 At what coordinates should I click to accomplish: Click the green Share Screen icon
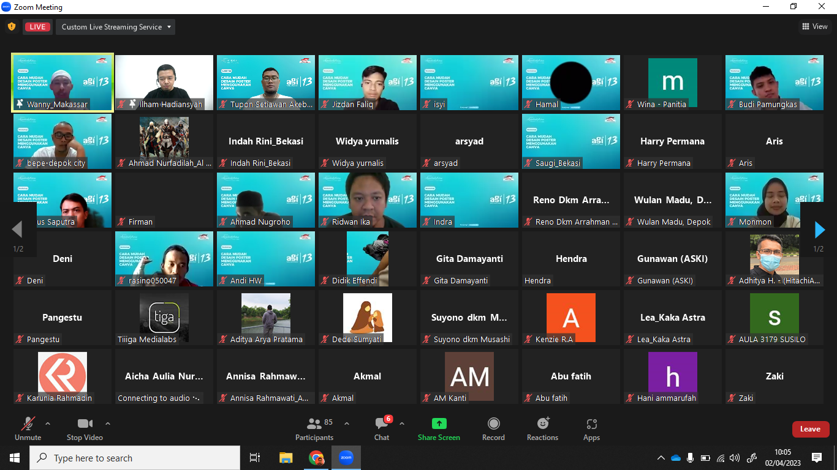(x=439, y=424)
